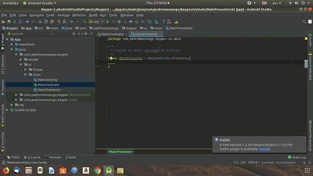Click the Find magnifier toolbar icon
313x176 pixels.
coord(59,22)
